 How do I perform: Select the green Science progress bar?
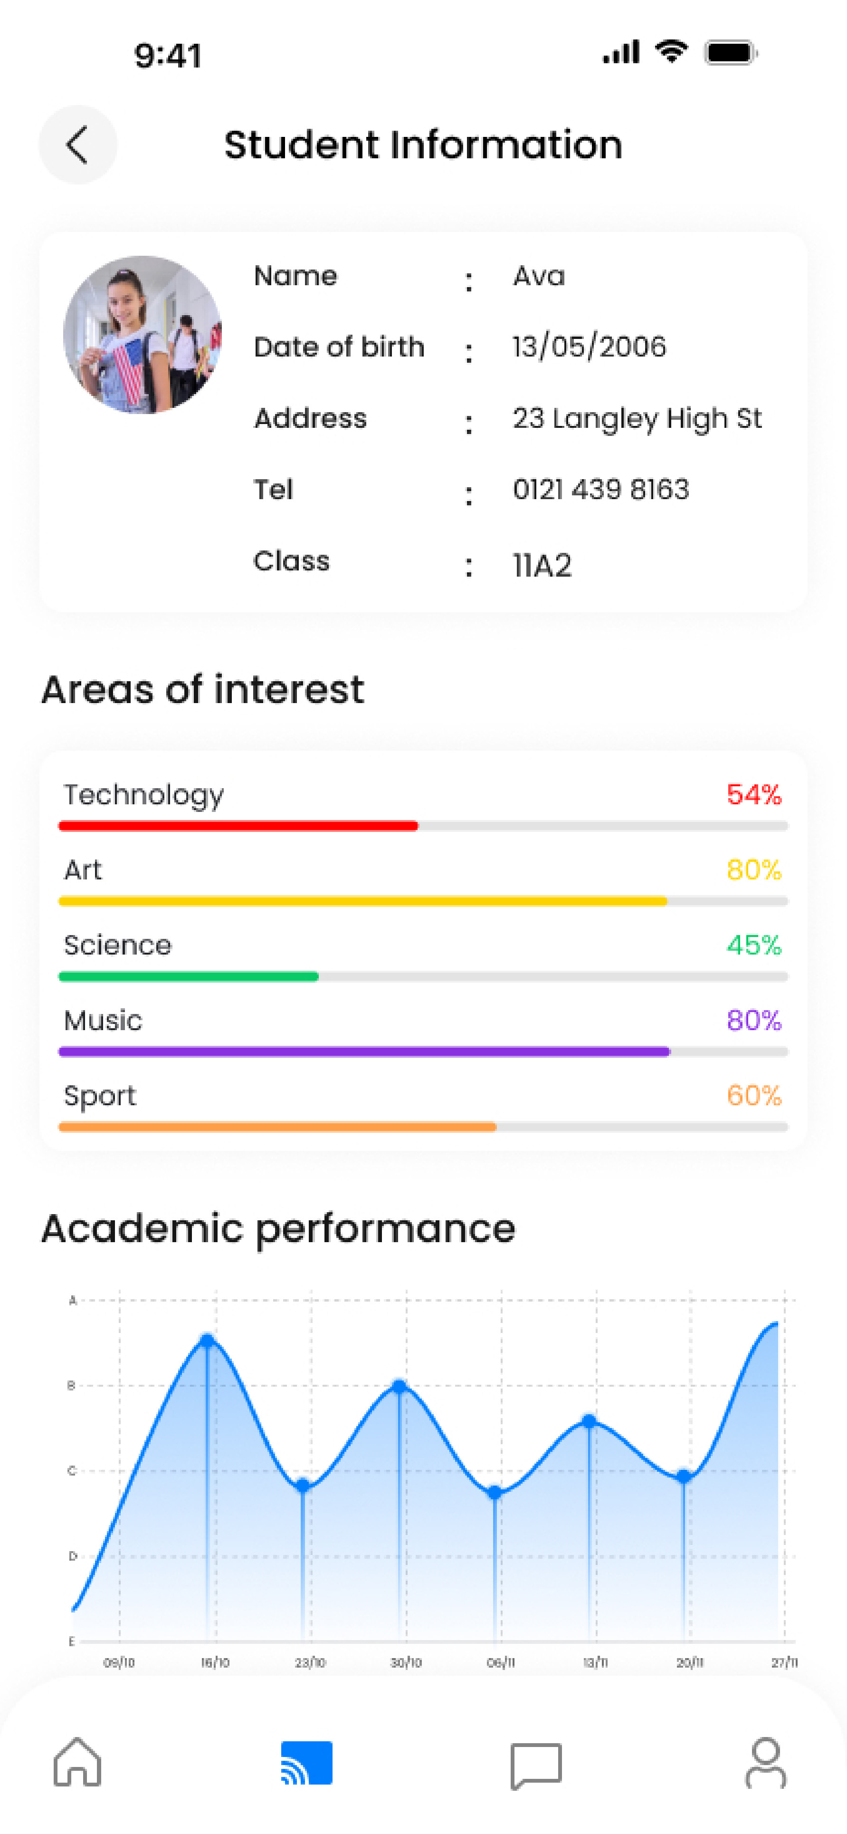[189, 976]
